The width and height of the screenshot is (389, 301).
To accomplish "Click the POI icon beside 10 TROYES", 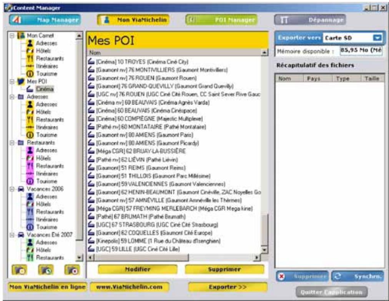I will pyautogui.click(x=91, y=61).
